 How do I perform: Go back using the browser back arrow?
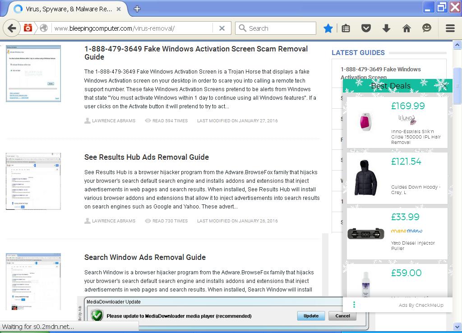coord(11,28)
